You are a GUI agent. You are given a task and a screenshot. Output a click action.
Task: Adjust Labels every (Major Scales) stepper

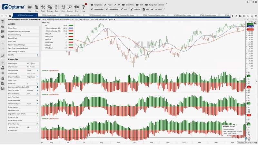(x=37, y=87)
